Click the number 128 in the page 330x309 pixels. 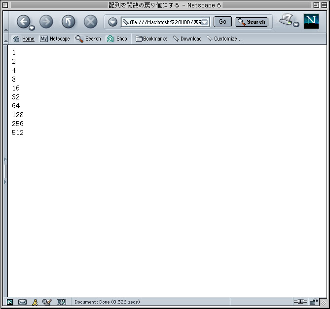[x=18, y=115]
